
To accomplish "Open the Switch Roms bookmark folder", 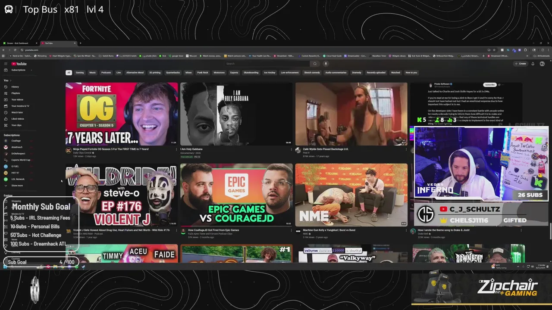I will pos(107,56).
